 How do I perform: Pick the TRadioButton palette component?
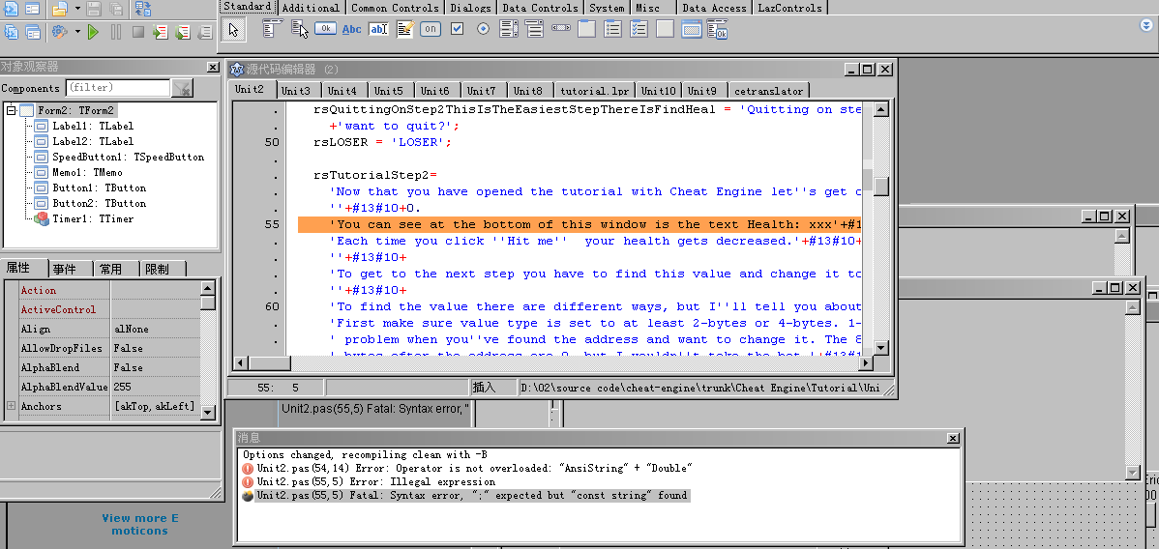483,29
